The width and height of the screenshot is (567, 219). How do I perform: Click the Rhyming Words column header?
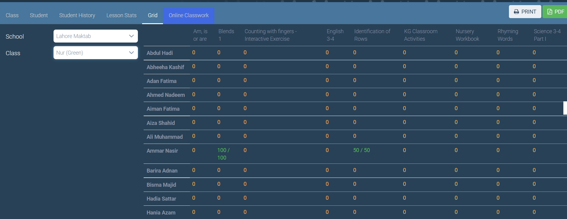tap(507, 35)
